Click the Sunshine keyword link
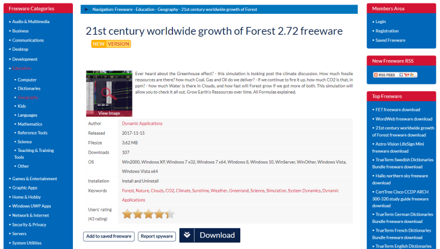 (x=200, y=191)
